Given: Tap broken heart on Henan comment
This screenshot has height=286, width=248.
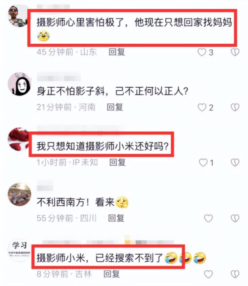Looking at the screenshot, I should [x=235, y=107].
